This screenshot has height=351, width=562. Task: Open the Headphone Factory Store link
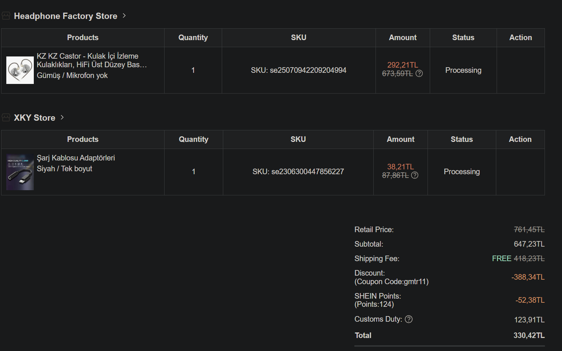click(x=65, y=16)
